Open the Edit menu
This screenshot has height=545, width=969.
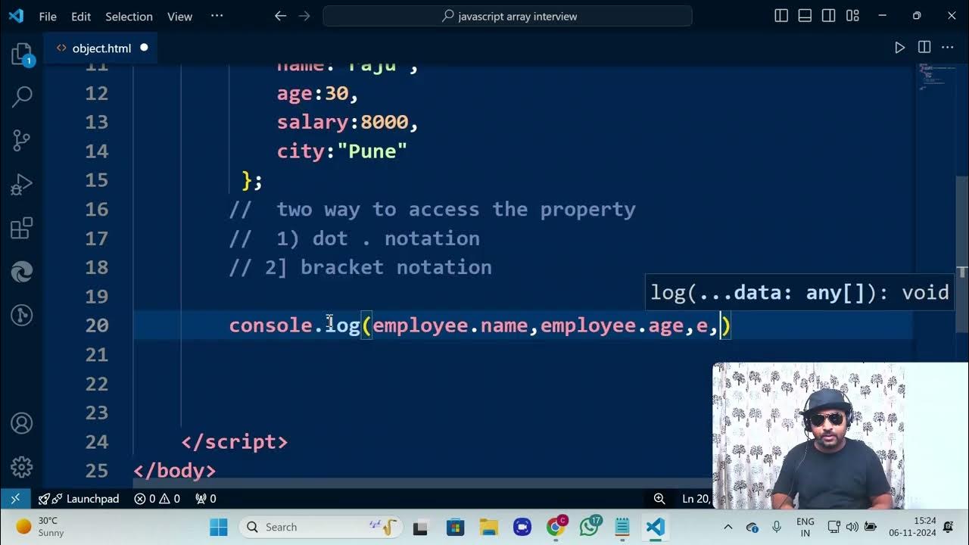tap(81, 16)
